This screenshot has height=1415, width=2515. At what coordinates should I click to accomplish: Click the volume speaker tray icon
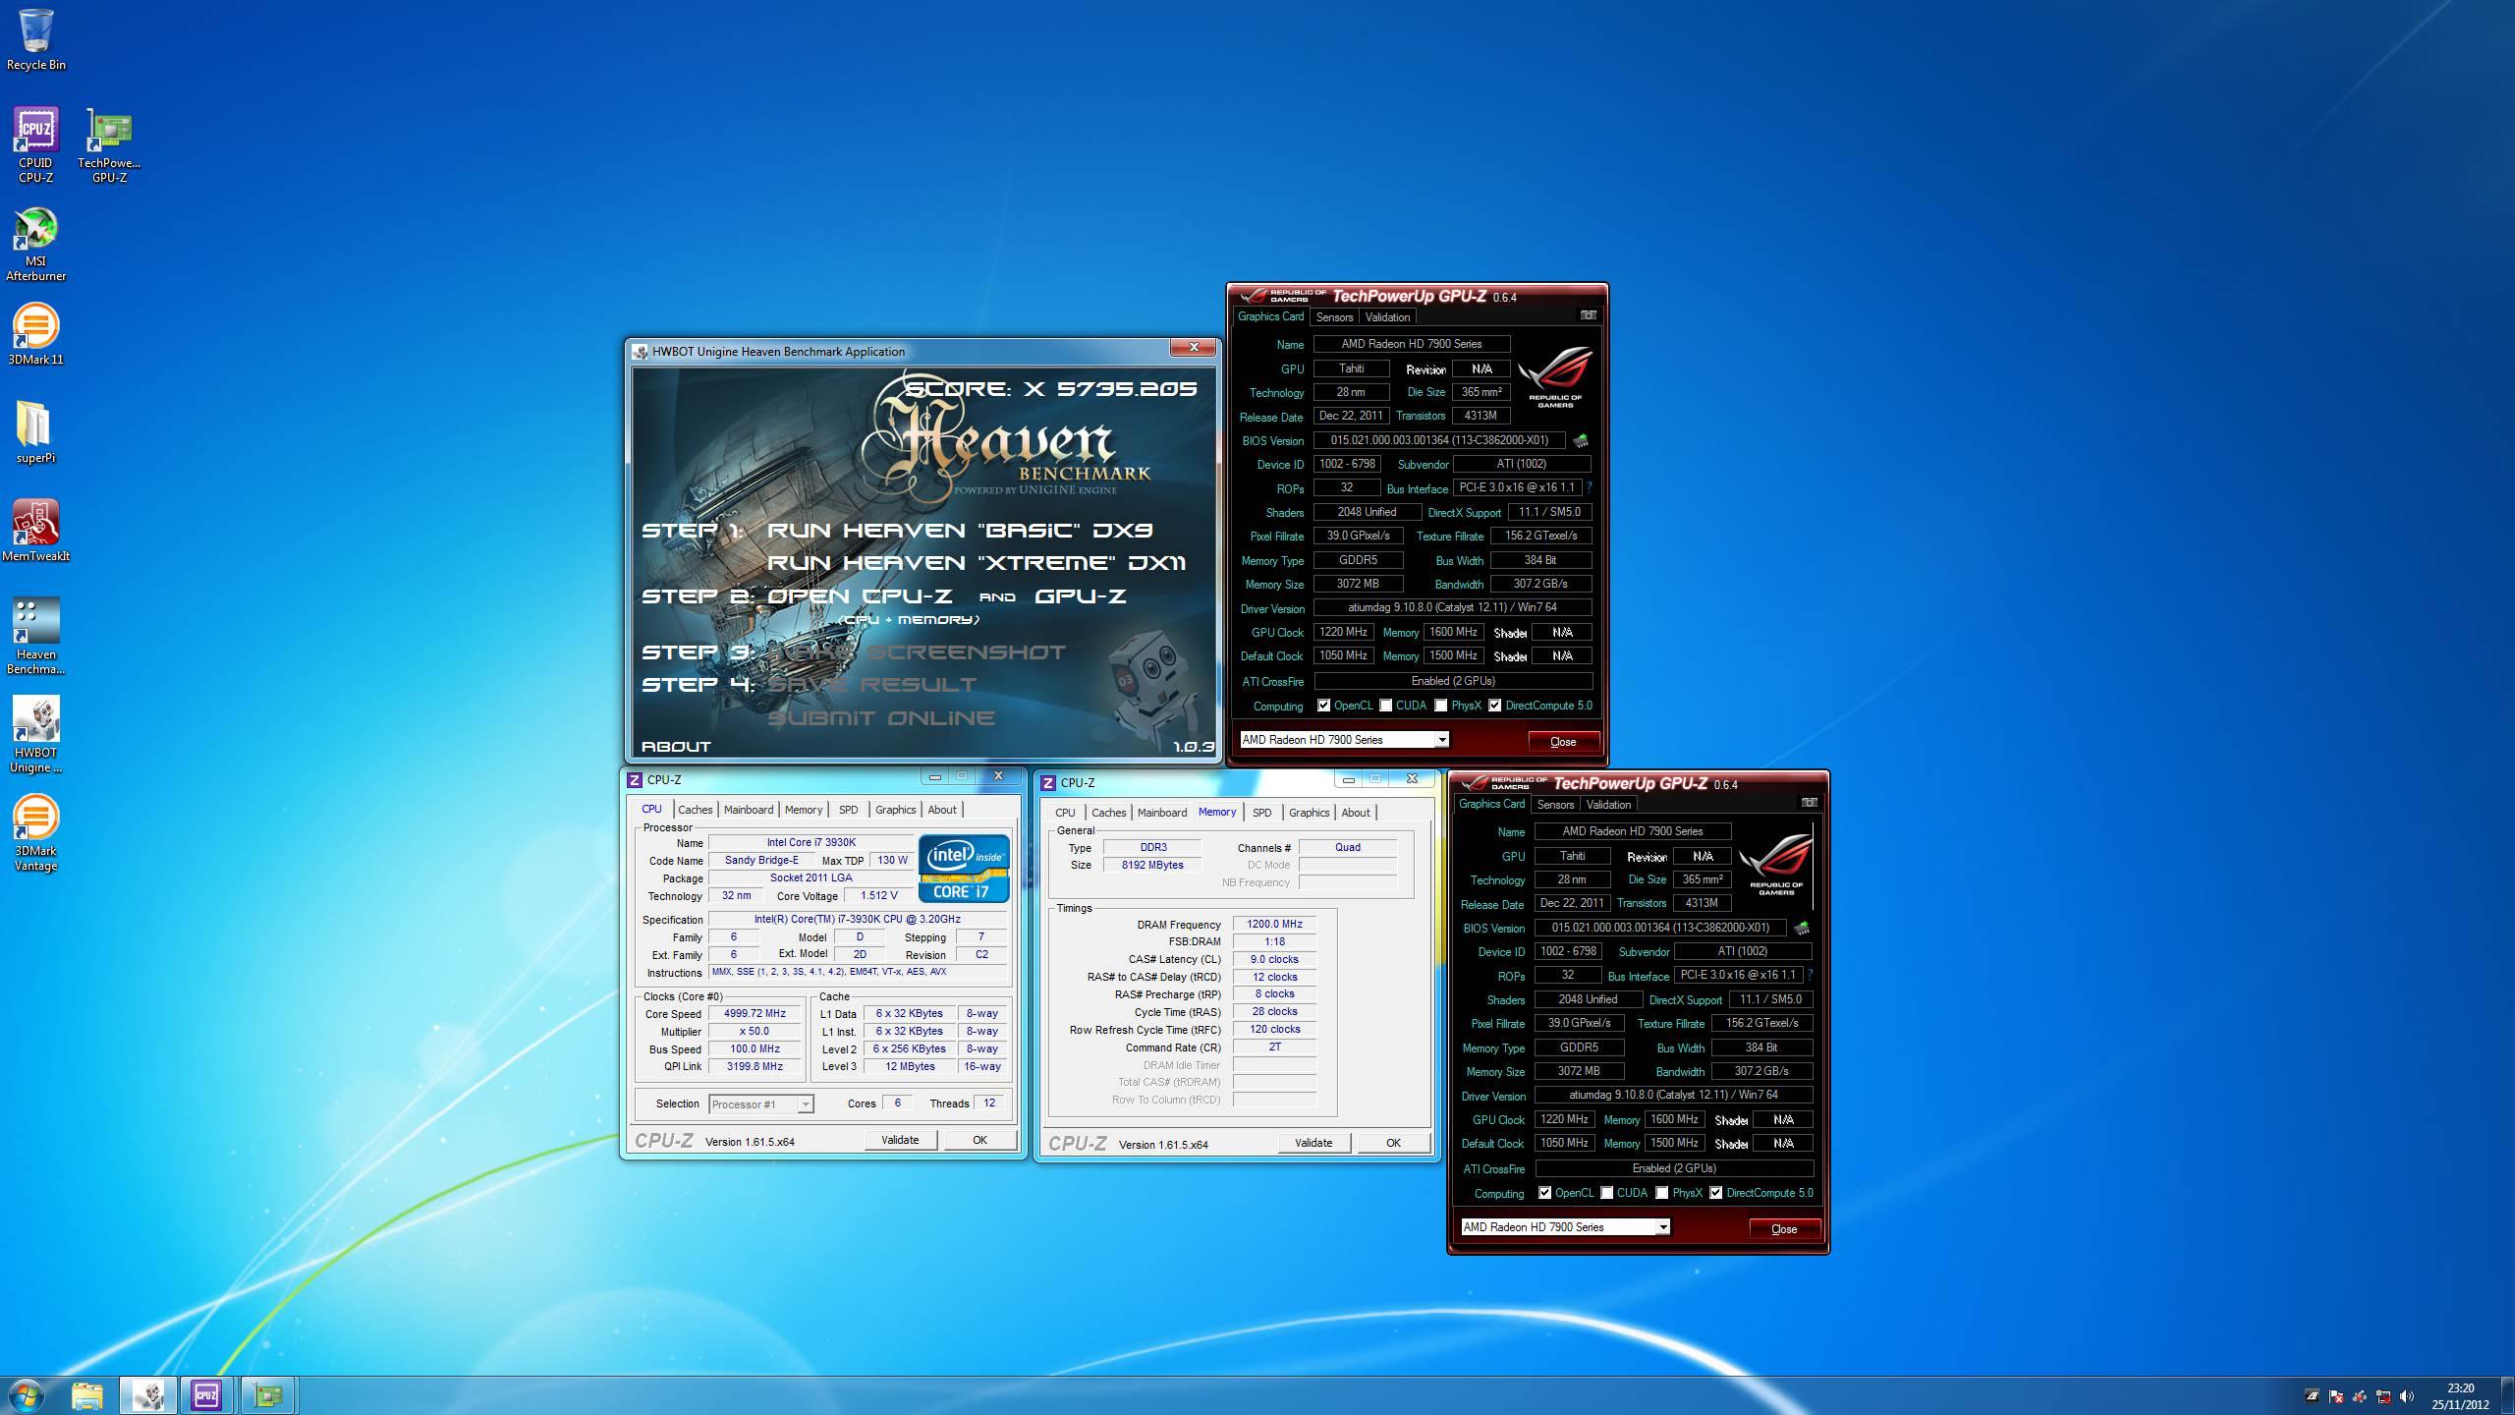(2407, 1396)
